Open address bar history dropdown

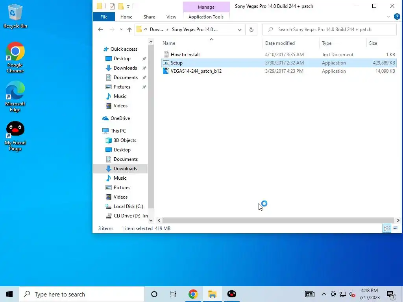[240, 29]
